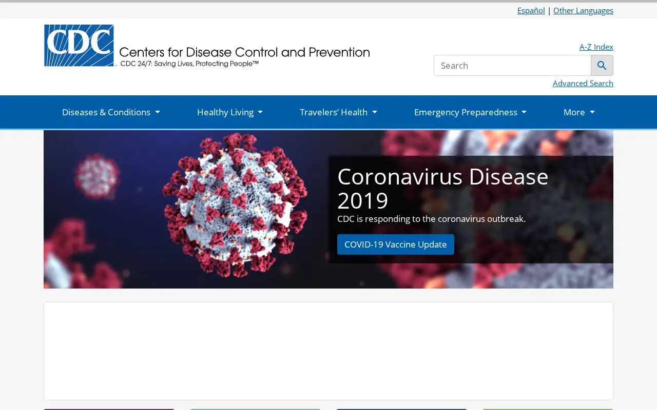Click 'CDC is responding to the coronavirus outbreak' text

click(431, 219)
